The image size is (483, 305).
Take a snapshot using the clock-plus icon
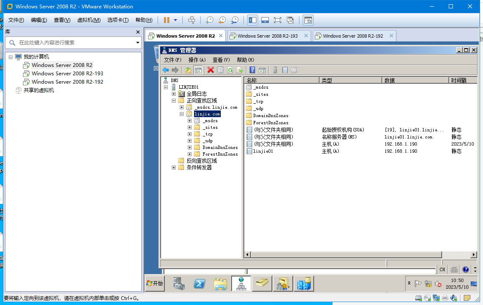coord(210,20)
